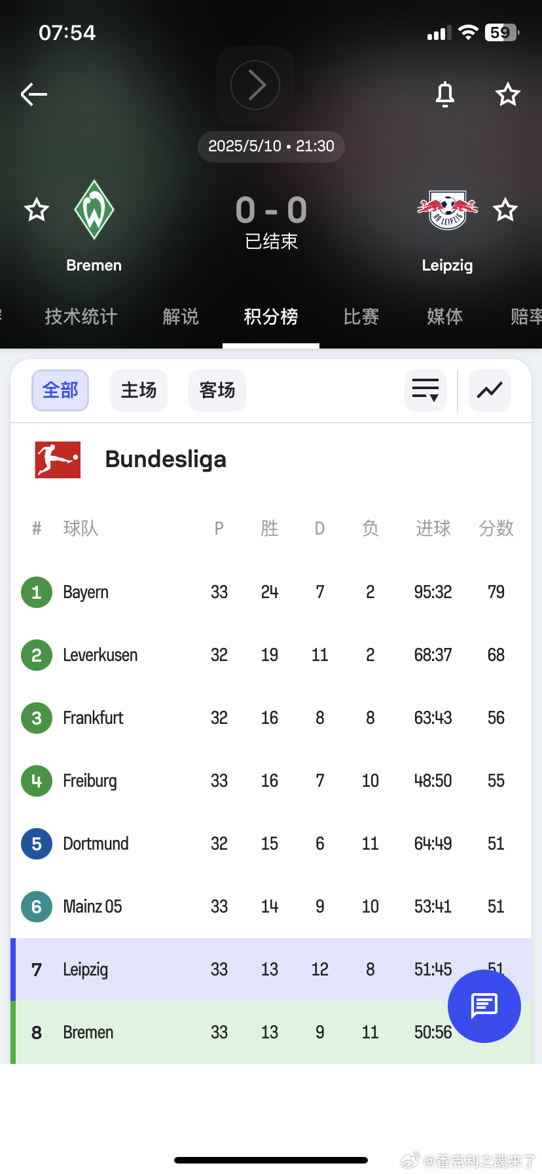Tap the Bundesliga league logo
Image resolution: width=542 pixels, height=1174 pixels.
(x=58, y=459)
